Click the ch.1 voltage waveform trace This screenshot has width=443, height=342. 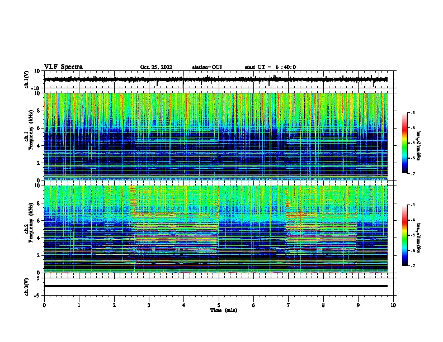coord(216,79)
